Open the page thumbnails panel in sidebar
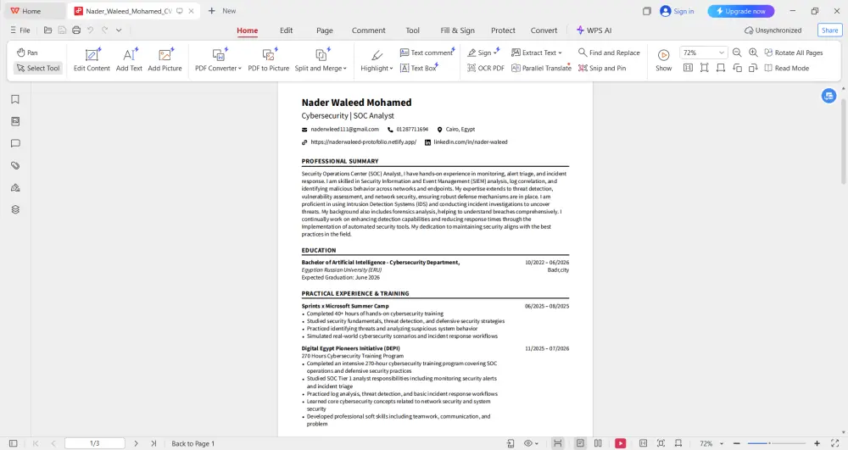Viewport: 848px width, 450px height. point(15,121)
